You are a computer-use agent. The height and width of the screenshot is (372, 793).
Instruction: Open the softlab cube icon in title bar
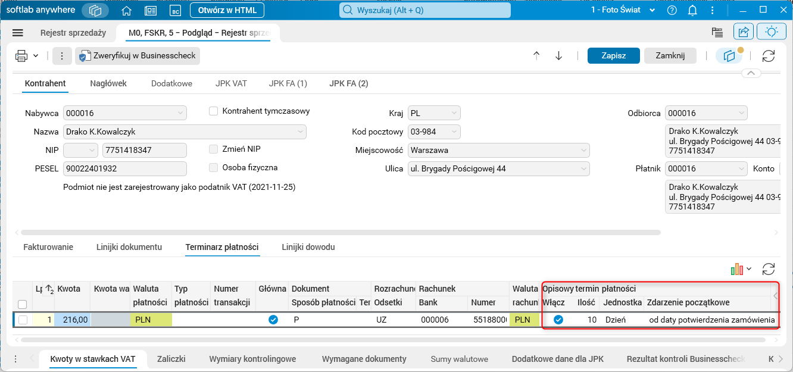(96, 10)
